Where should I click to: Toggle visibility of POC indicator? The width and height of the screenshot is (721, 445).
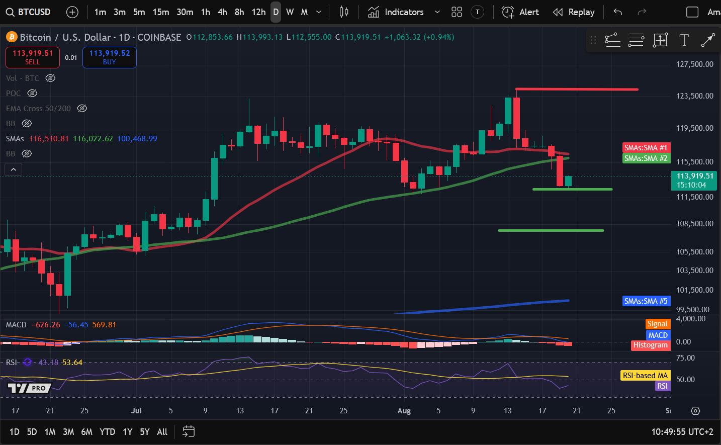pyautogui.click(x=32, y=94)
